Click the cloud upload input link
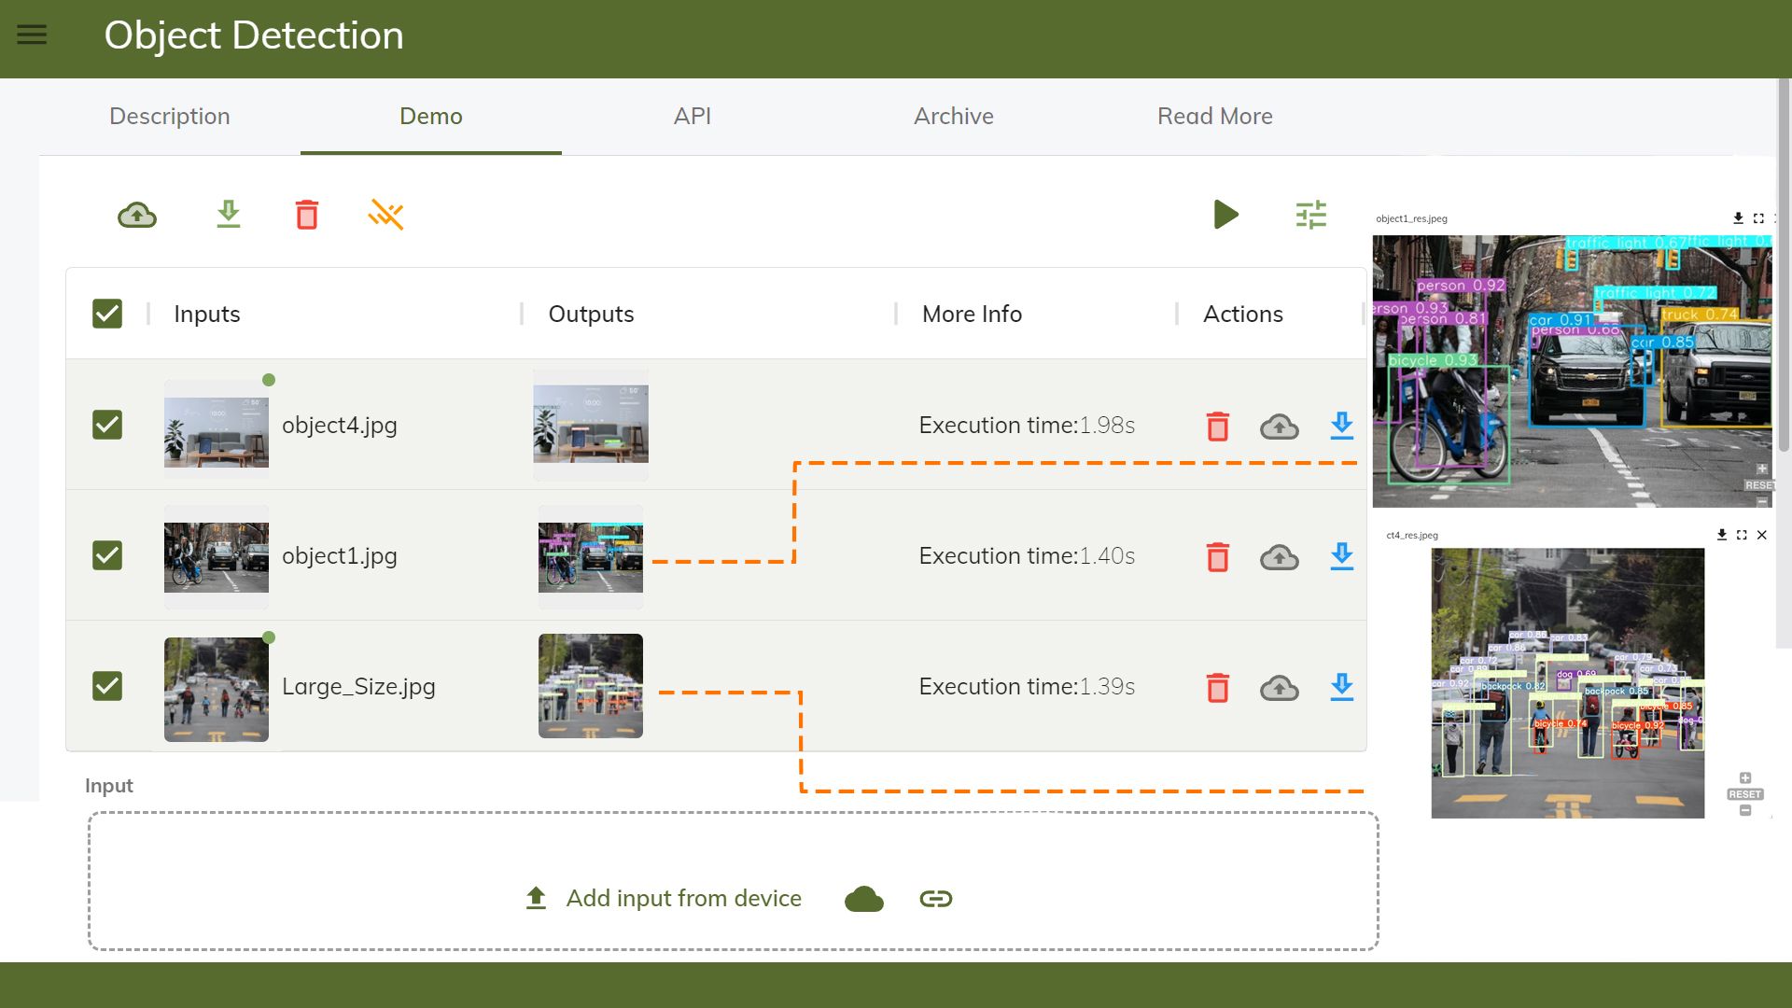 pos(864,897)
